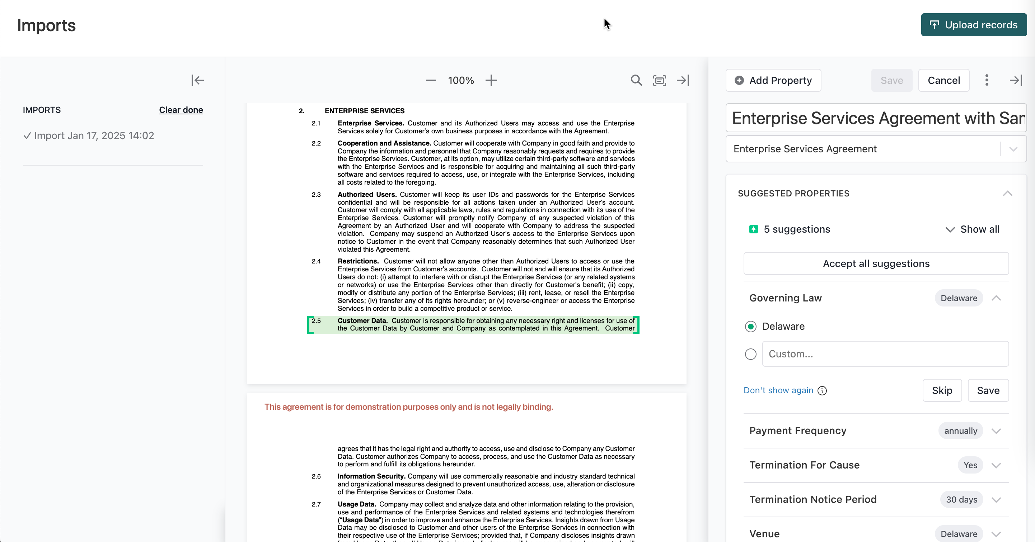This screenshot has width=1035, height=542.
Task: Save the Governing Law suggestion
Action: click(988, 390)
